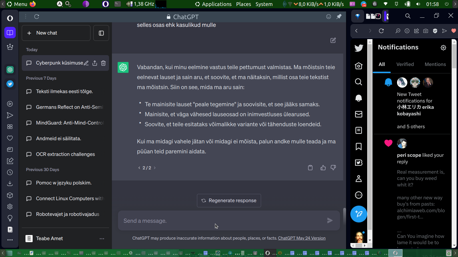Viewport: 458px width, 257px height.
Task: Open ChatGPT May 24 Version link
Action: 302,238
